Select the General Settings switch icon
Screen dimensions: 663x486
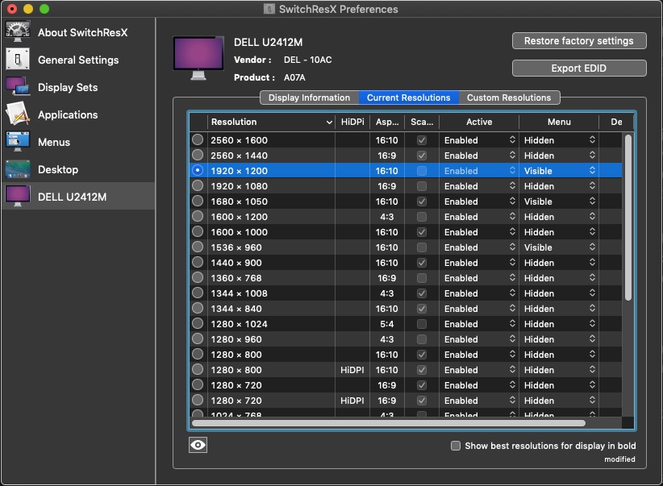click(17, 59)
